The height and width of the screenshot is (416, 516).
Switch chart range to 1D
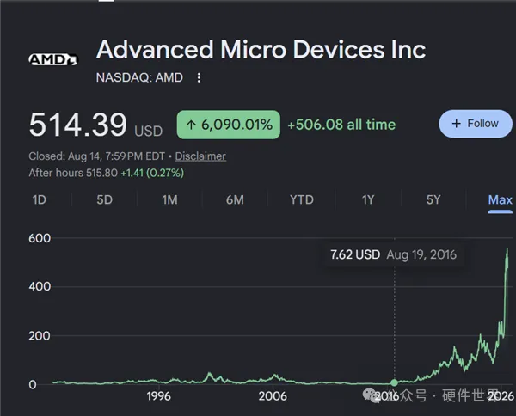click(x=40, y=199)
